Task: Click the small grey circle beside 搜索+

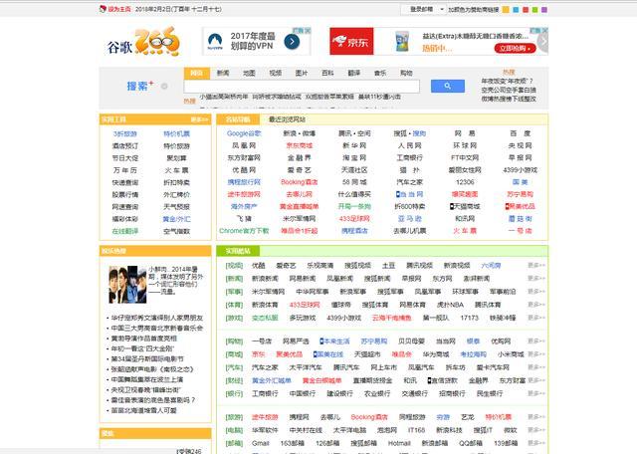Action: (x=164, y=87)
